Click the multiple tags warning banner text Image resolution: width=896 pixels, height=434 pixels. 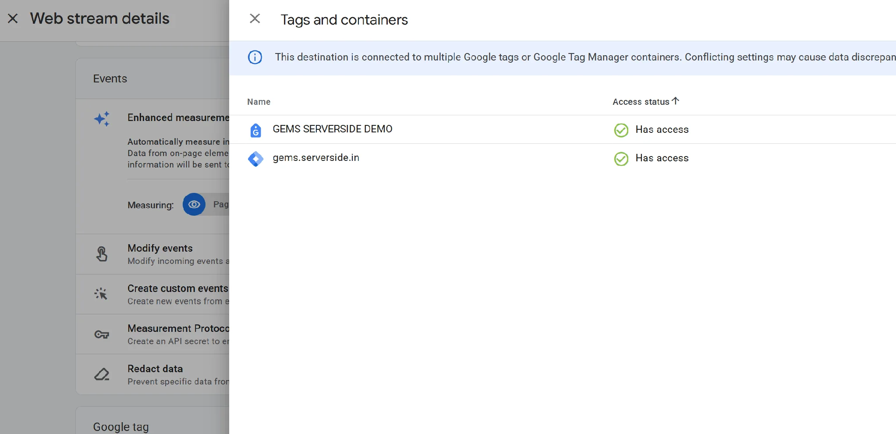(x=585, y=57)
